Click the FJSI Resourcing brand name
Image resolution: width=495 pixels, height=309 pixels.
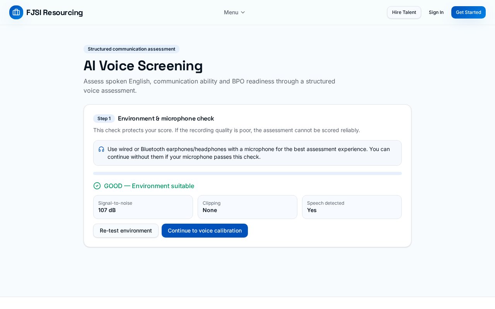(x=55, y=12)
